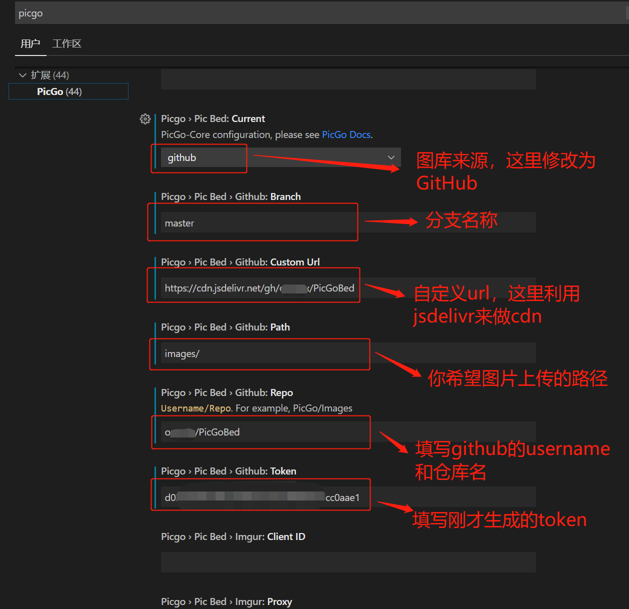Click the Github Path field with images/
This screenshot has width=629, height=609.
(348, 353)
